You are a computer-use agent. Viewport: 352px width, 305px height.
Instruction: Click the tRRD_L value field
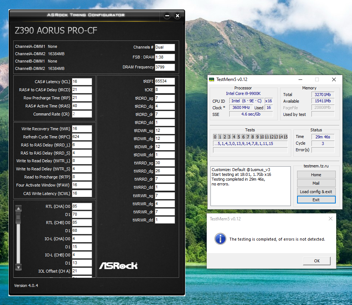click(82, 145)
